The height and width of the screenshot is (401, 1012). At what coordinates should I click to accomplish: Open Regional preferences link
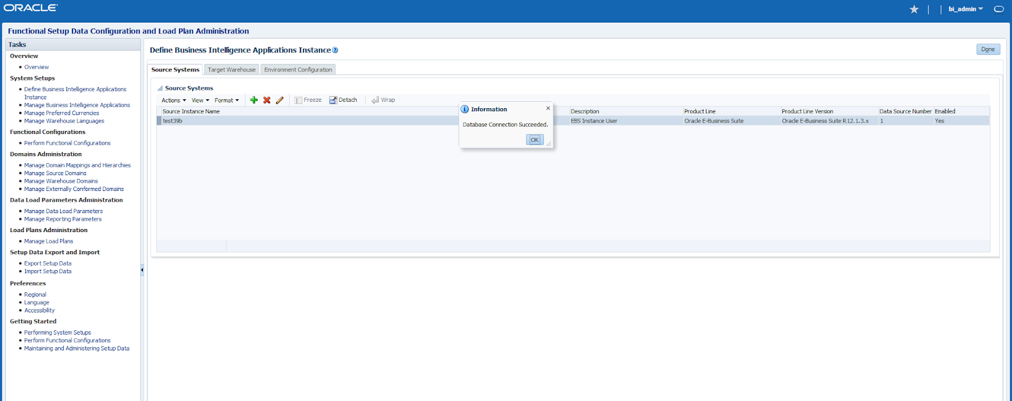(35, 295)
